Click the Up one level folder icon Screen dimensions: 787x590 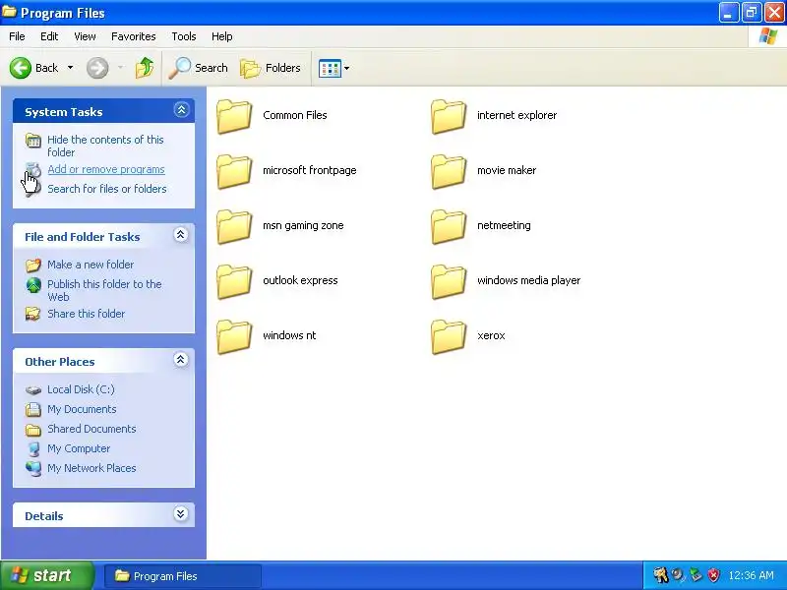pos(145,68)
